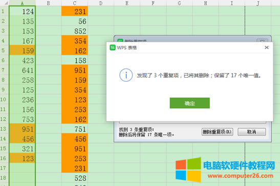Click cell C13 containing 751

(x=75, y=129)
